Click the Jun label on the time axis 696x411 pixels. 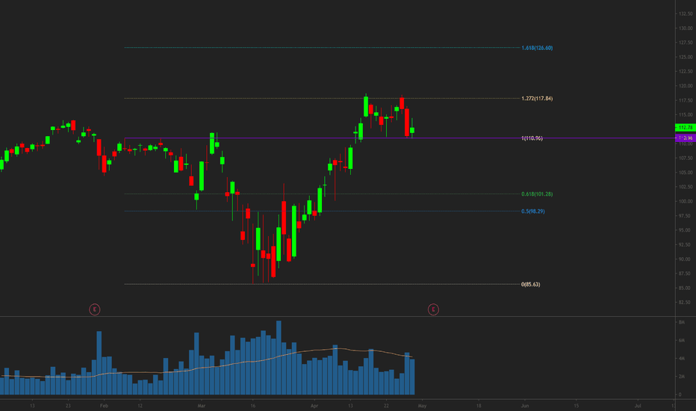525,406
